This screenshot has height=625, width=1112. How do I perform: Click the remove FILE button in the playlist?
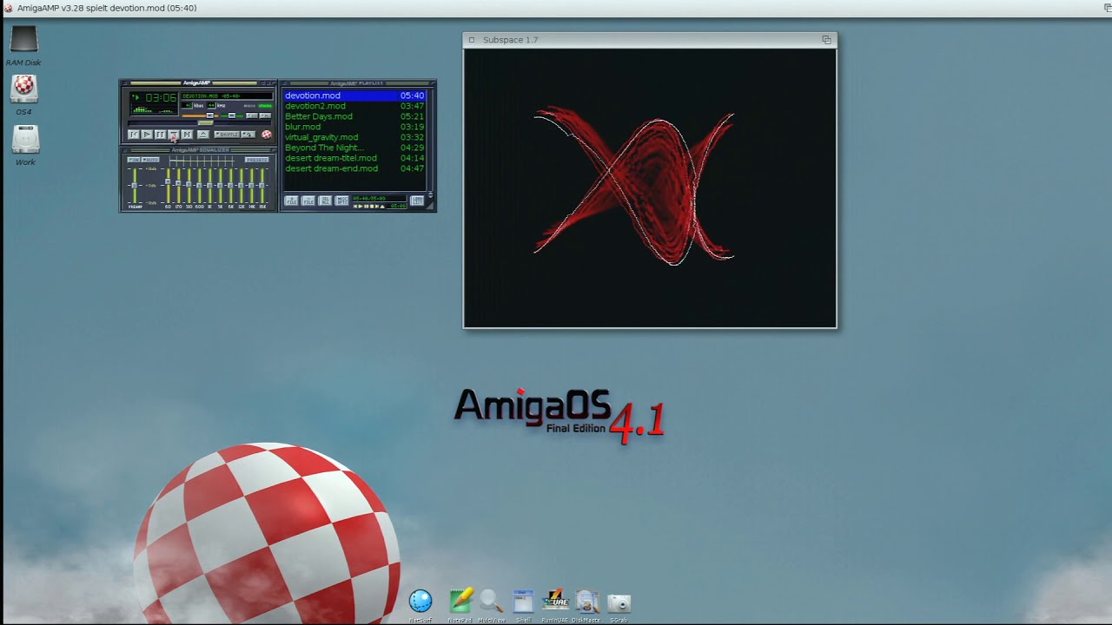[308, 201]
